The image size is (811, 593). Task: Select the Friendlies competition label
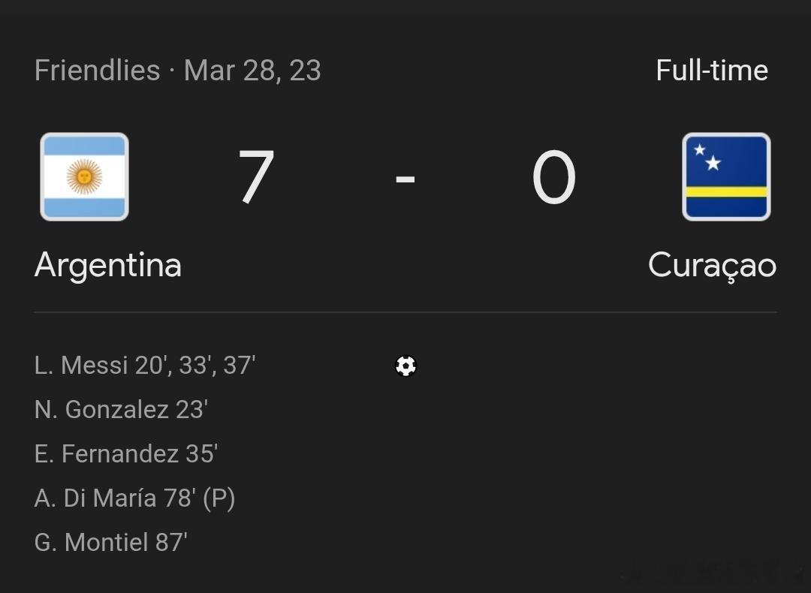(97, 71)
